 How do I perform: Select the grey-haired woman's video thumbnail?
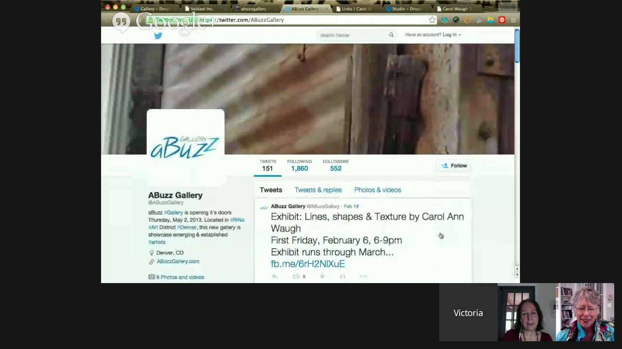tap(585, 312)
